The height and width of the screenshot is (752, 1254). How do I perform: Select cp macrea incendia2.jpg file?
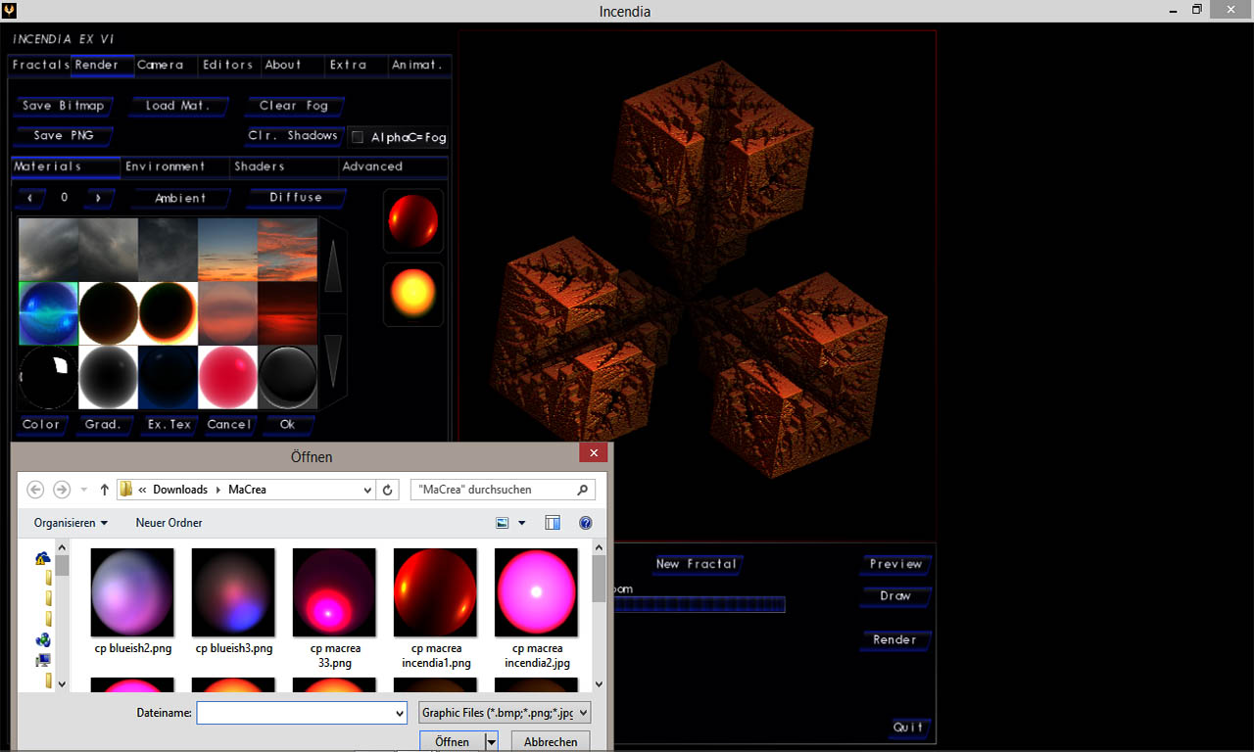(x=537, y=607)
